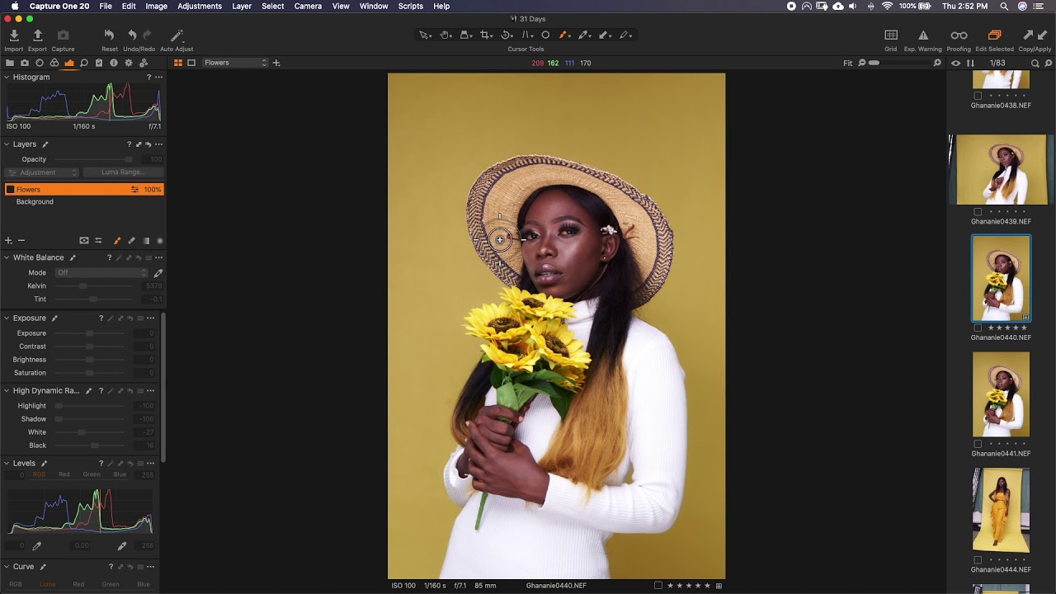This screenshot has height=594, width=1056.
Task: Expand the Curve panel chevron
Action: pyautogui.click(x=7, y=567)
